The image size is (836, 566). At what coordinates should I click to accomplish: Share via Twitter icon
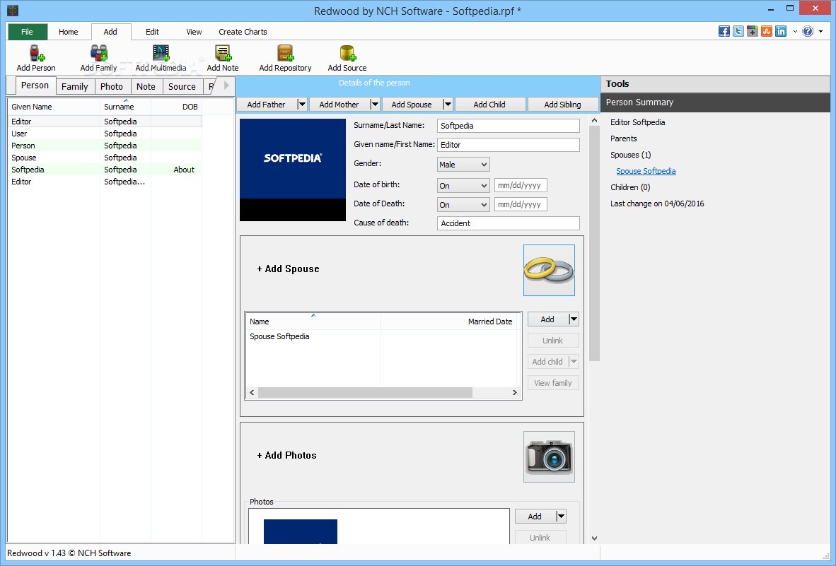tap(738, 31)
